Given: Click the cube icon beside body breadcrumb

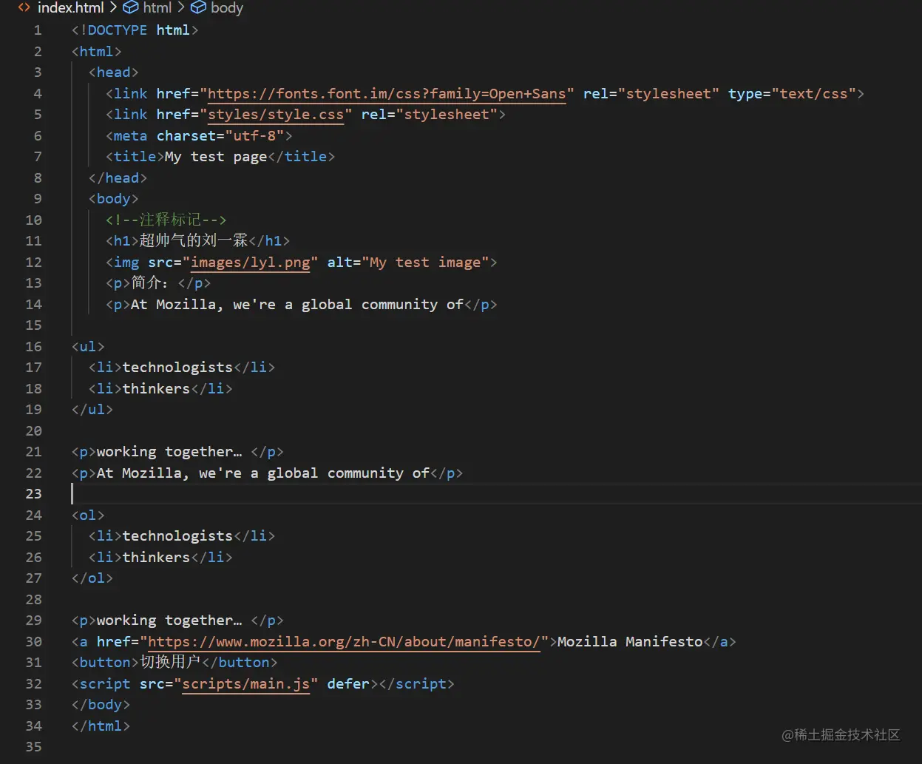Looking at the screenshot, I should tap(198, 8).
